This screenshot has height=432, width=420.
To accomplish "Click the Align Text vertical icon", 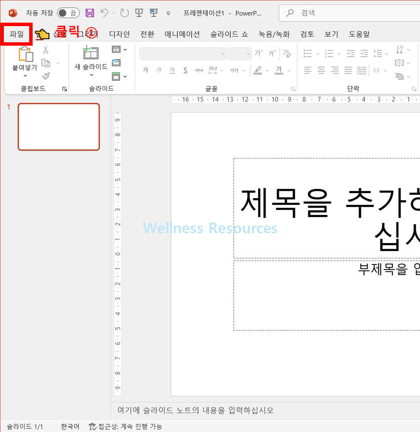I will coord(399,63).
